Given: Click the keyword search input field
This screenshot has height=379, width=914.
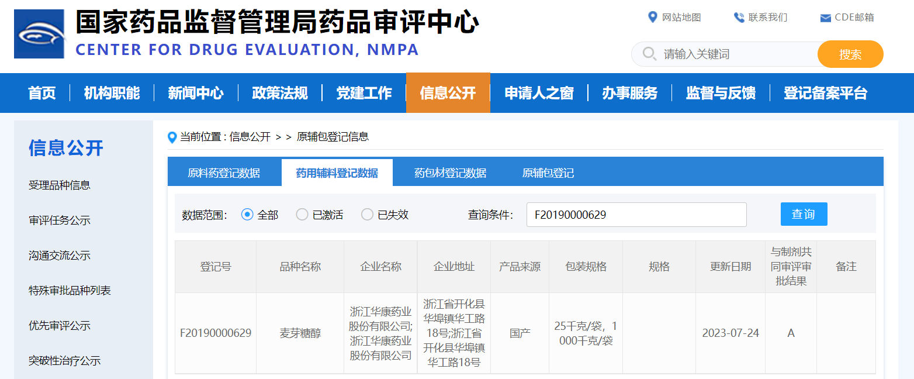Looking at the screenshot, I should pos(736,54).
